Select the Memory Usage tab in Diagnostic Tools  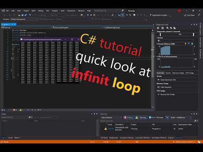(178, 73)
